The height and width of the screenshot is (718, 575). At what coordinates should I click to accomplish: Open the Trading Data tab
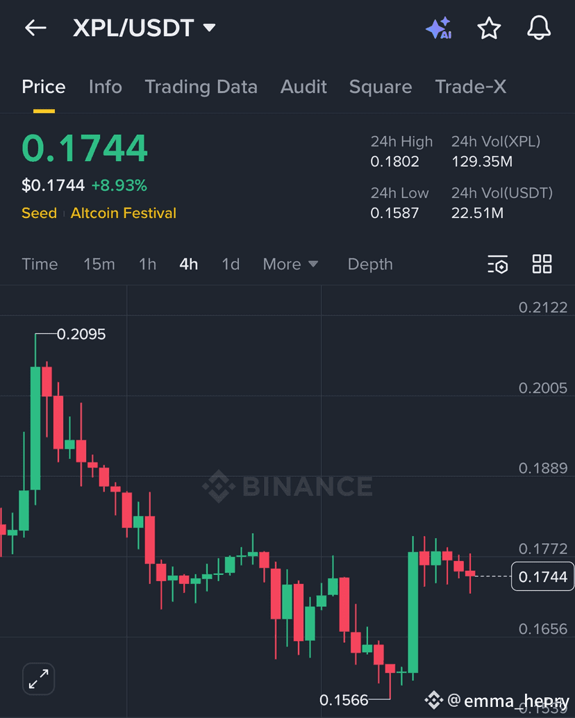tap(201, 87)
